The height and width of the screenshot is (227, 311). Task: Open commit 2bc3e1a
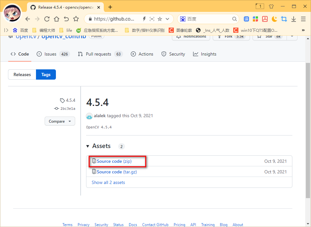click(x=65, y=109)
